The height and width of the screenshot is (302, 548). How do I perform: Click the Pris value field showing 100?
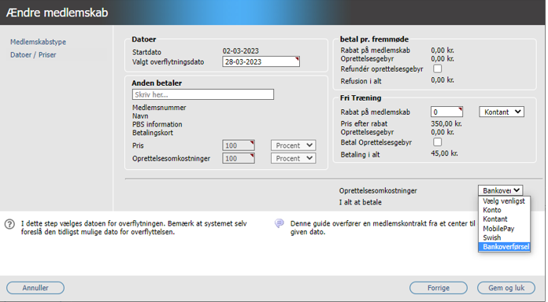239,145
